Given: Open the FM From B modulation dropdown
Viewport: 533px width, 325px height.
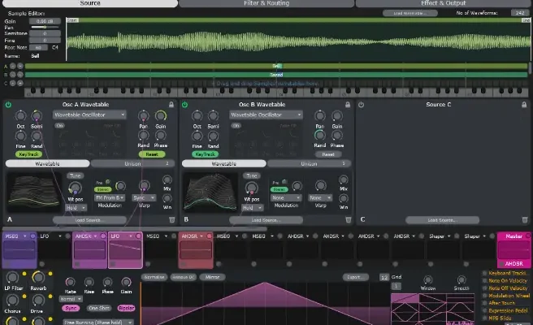Looking at the screenshot, I should click(x=109, y=197).
